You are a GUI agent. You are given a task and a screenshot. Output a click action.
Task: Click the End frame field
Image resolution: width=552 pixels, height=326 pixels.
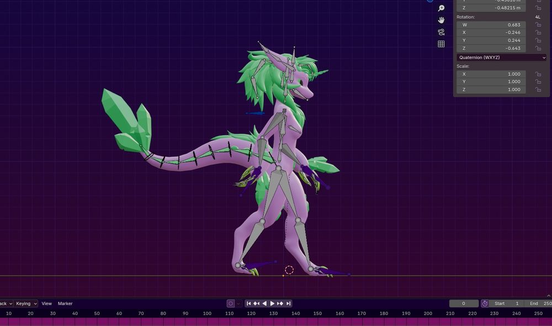pyautogui.click(x=538, y=303)
